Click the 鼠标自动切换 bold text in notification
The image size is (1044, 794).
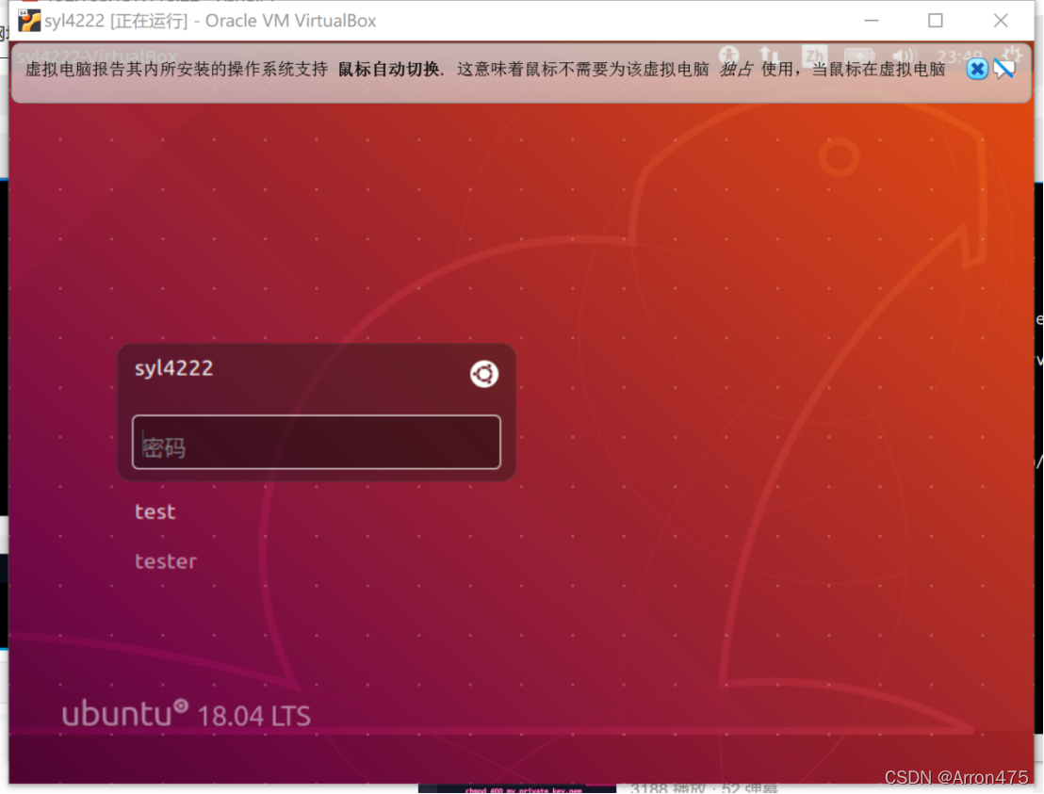389,69
